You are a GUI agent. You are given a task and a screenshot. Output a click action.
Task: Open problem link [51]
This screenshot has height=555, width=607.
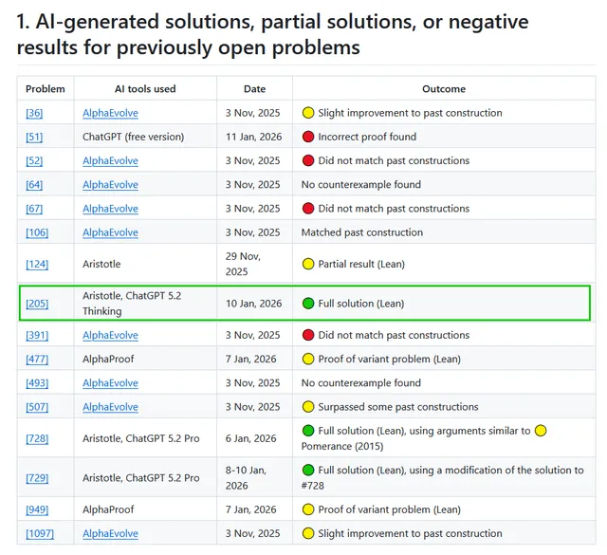[34, 137]
